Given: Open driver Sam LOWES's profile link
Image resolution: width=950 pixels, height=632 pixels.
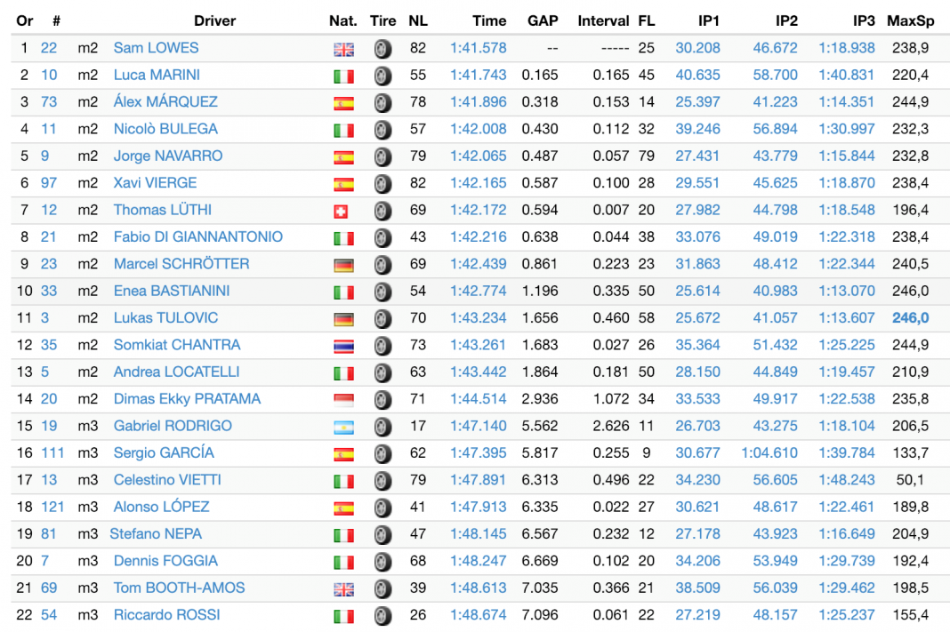Looking at the screenshot, I should click(x=156, y=48).
